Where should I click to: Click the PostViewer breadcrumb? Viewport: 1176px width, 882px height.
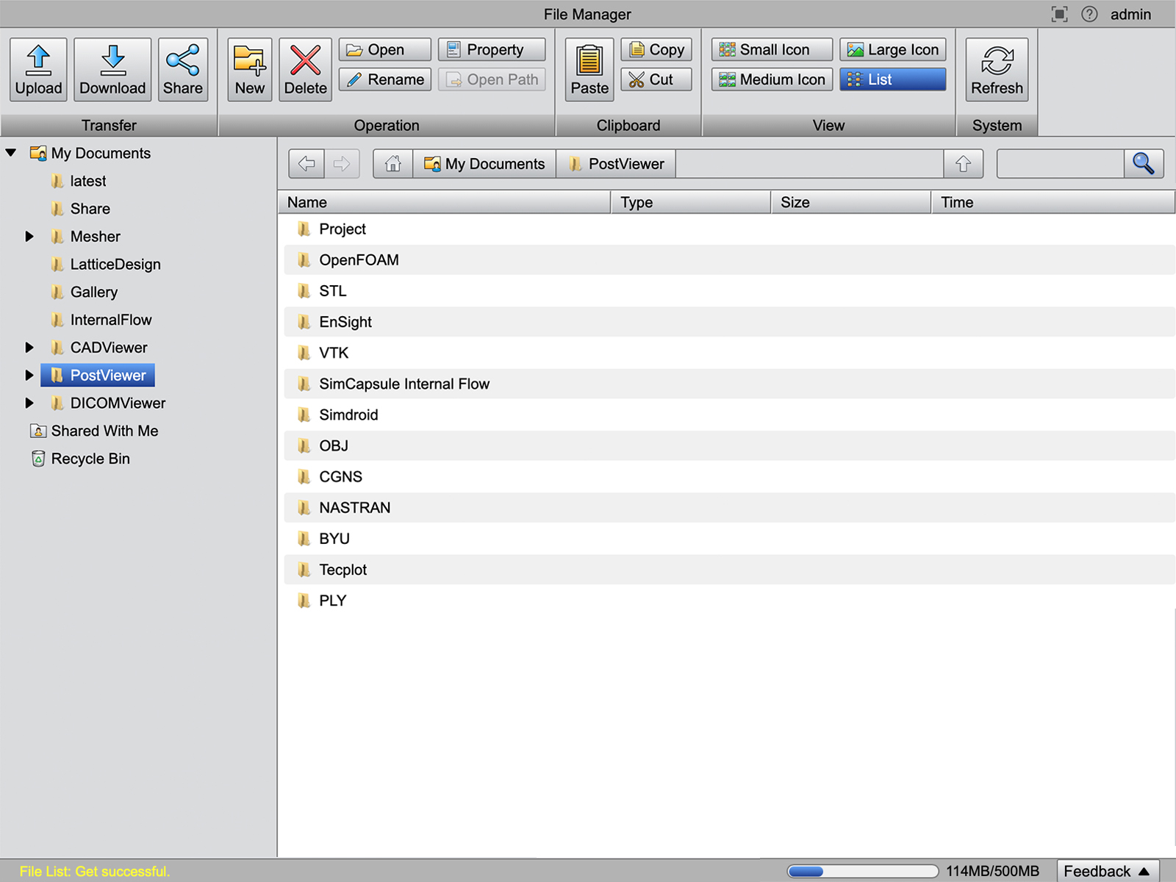(x=616, y=164)
